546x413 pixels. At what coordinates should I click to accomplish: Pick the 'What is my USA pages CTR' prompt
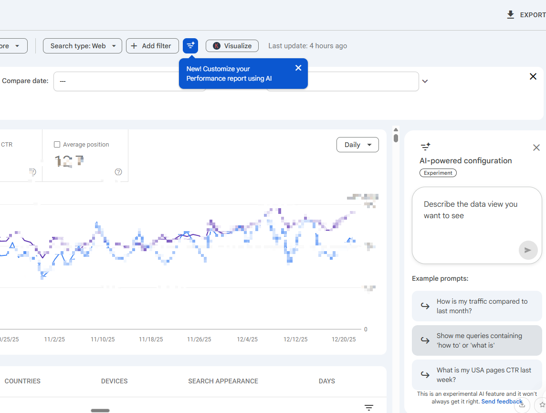477,375
